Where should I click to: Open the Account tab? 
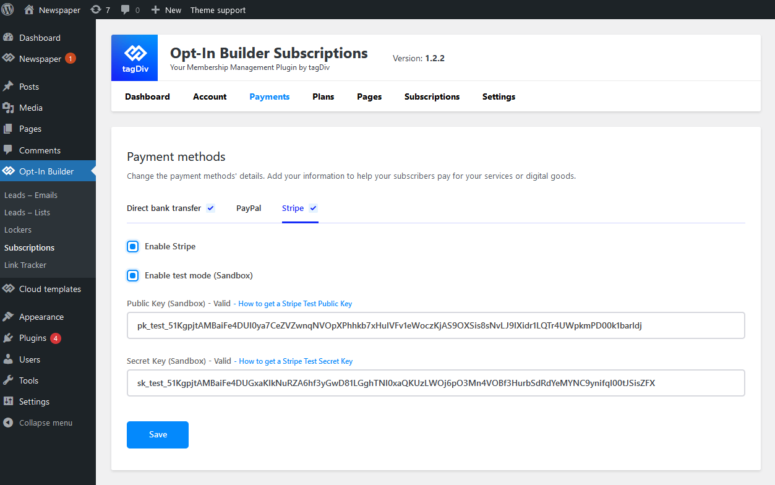point(210,97)
